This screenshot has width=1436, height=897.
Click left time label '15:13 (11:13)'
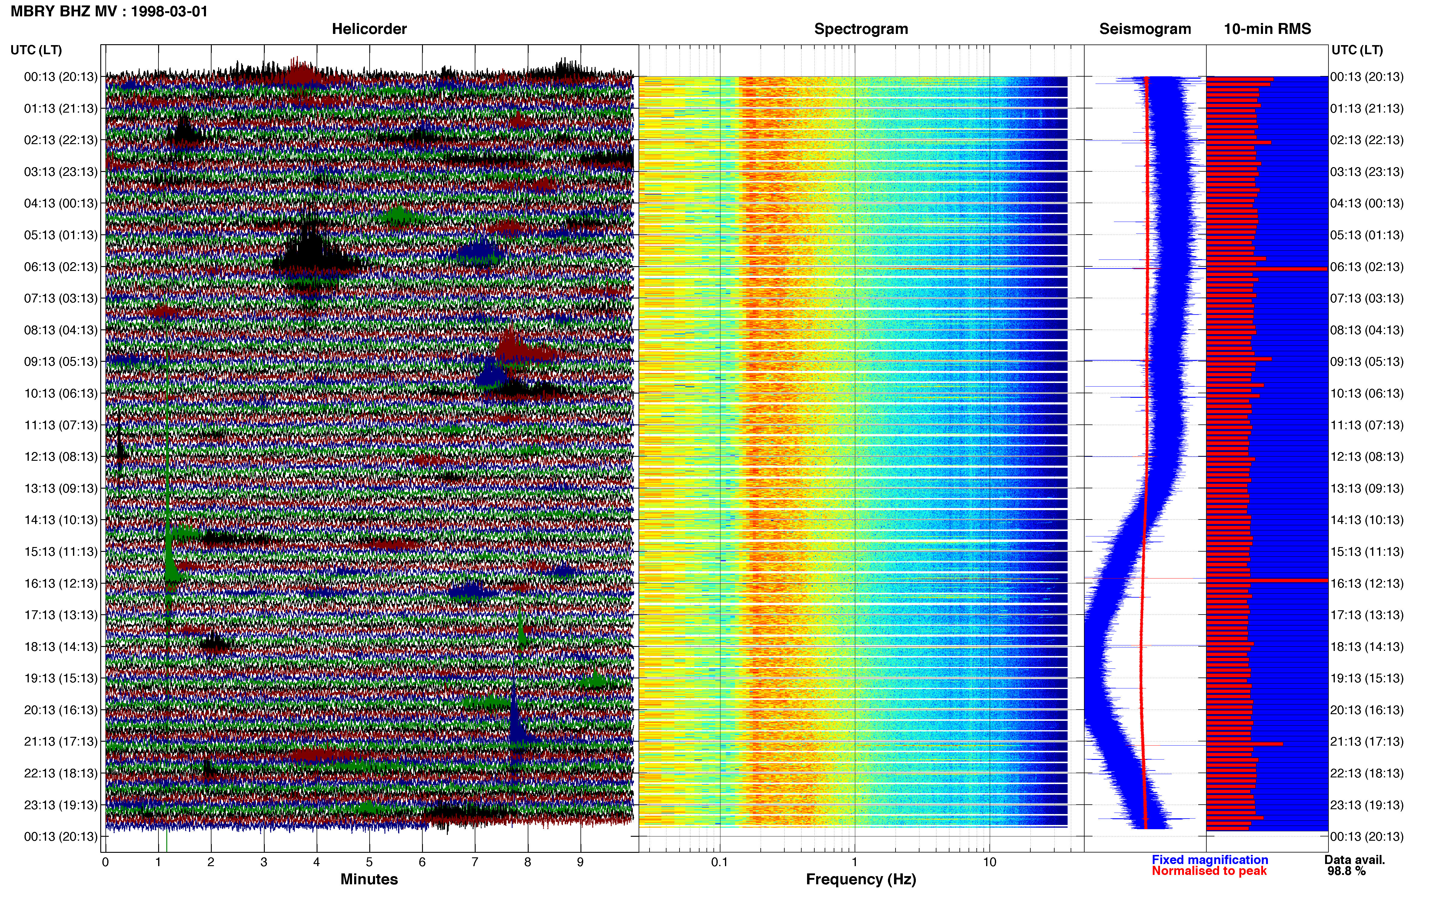pos(61,552)
